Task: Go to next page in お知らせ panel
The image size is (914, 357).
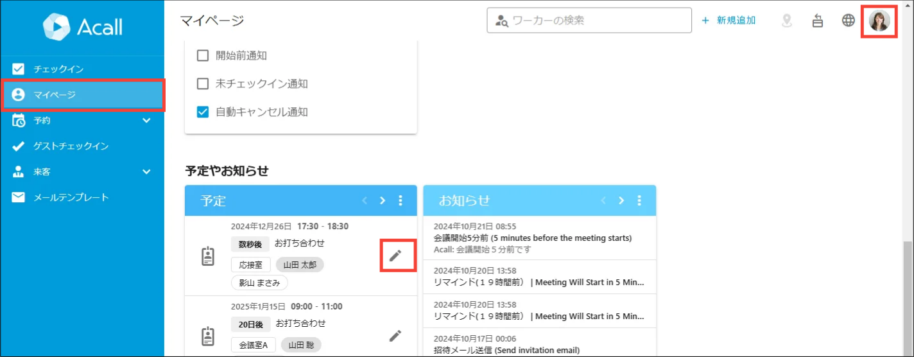Action: [621, 200]
